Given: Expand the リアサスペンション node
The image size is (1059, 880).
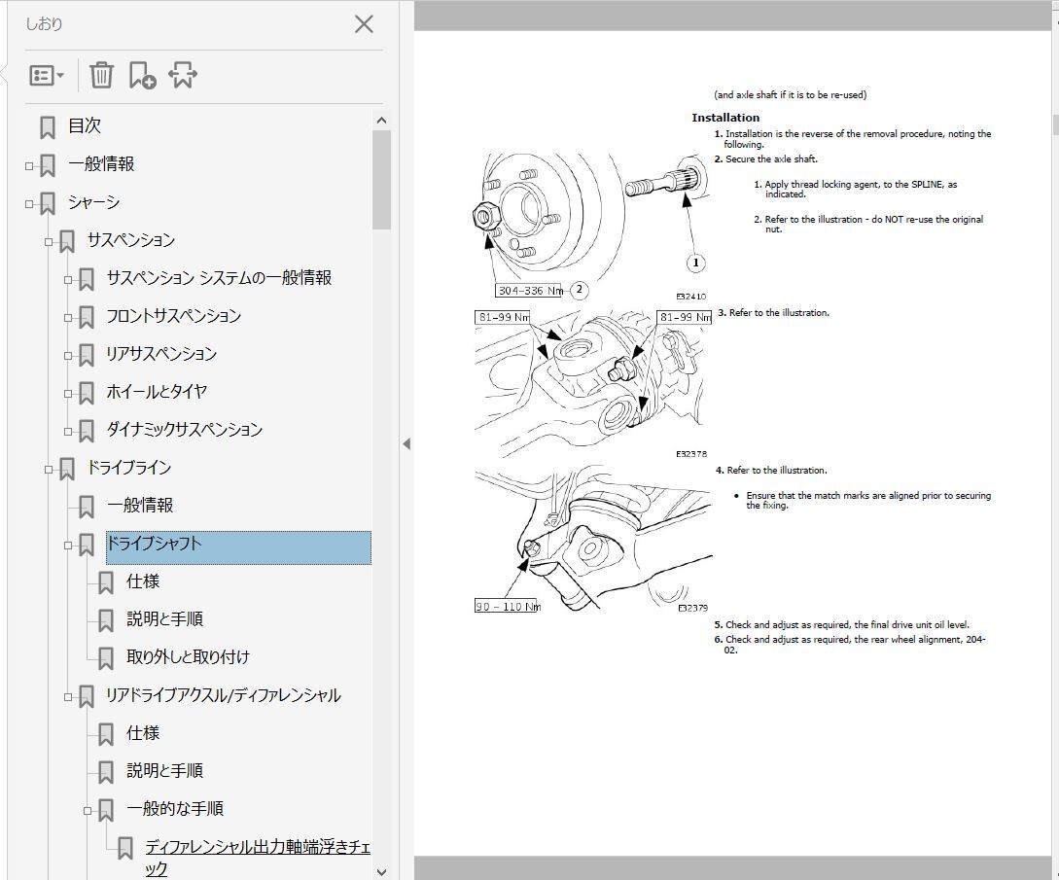Looking at the screenshot, I should click(x=68, y=355).
